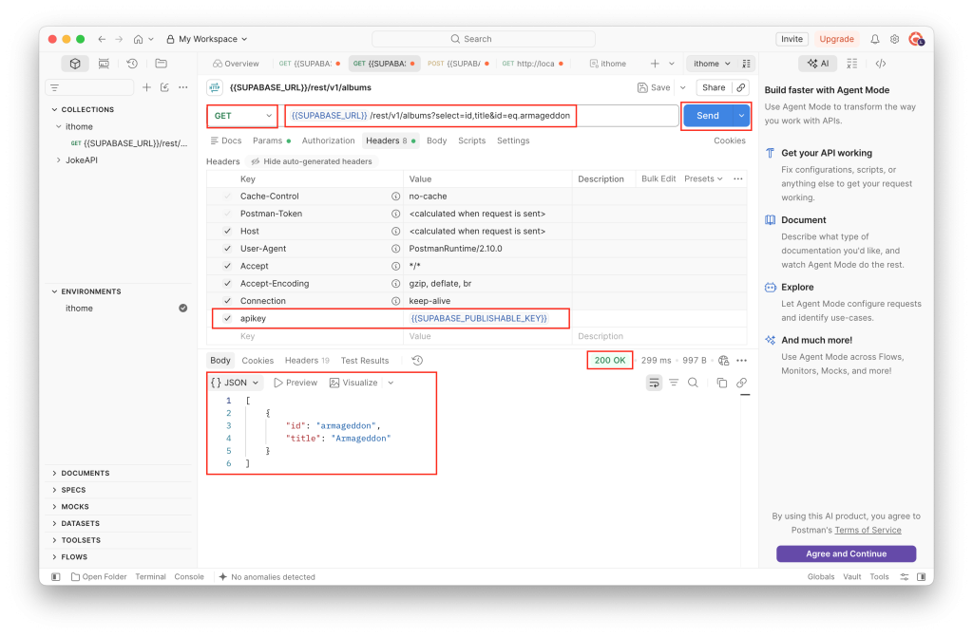This screenshot has width=973, height=637.
Task: Open the code snippet icon
Action: [881, 64]
